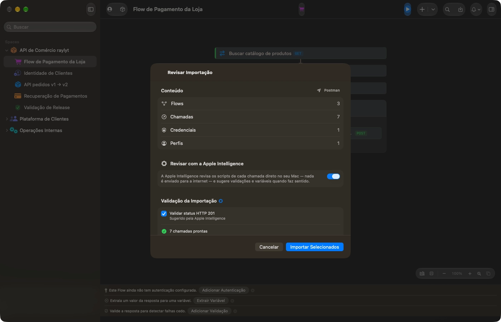Zoom in with the canvas plus button

click(470, 274)
